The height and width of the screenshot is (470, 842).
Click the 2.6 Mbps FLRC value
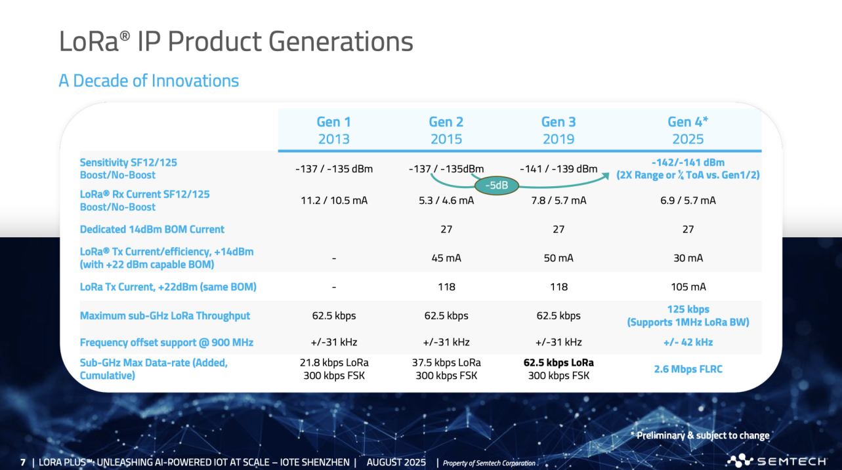pos(688,369)
